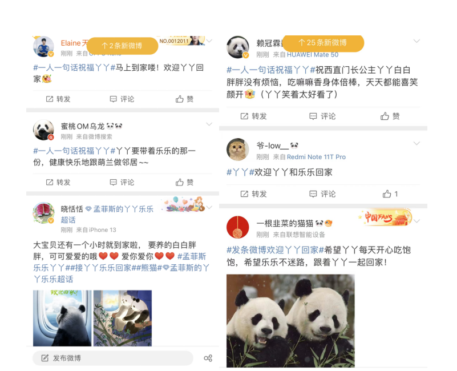Viewport: 457px width, 371px height.
Task: Click the 发布微博 compose field
Action: 113,358
